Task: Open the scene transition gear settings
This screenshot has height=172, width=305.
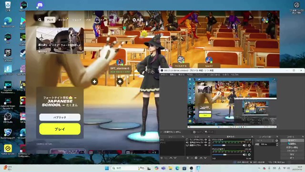Action: tap(276, 140)
